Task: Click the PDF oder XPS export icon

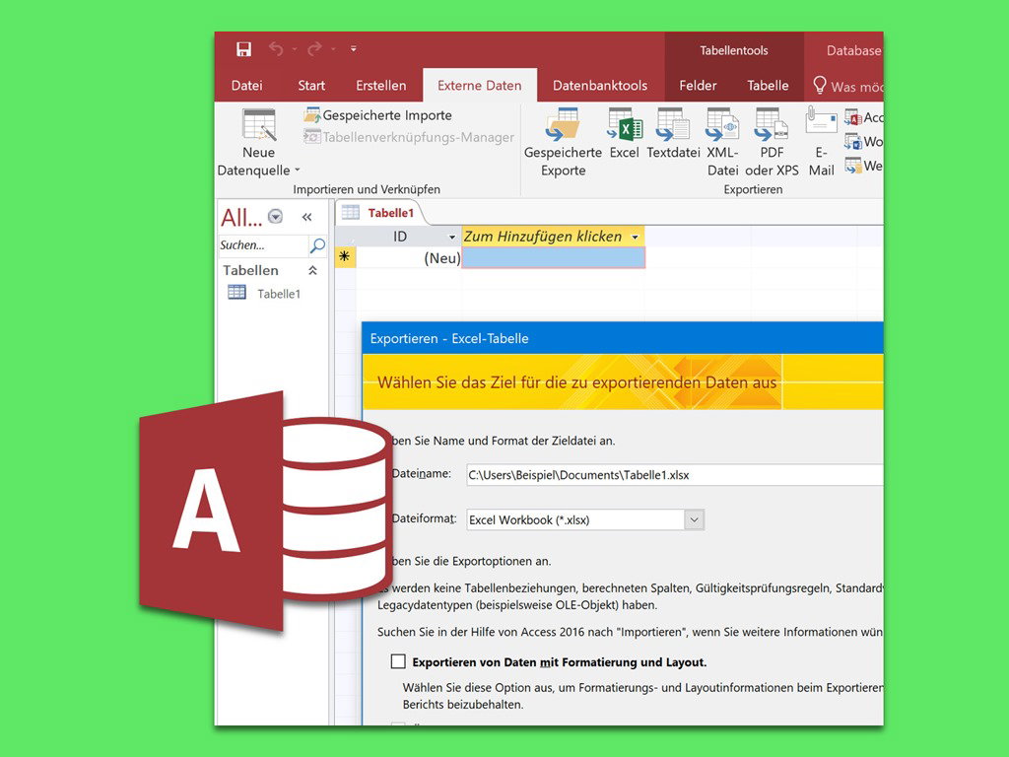Action: pyautogui.click(x=772, y=126)
